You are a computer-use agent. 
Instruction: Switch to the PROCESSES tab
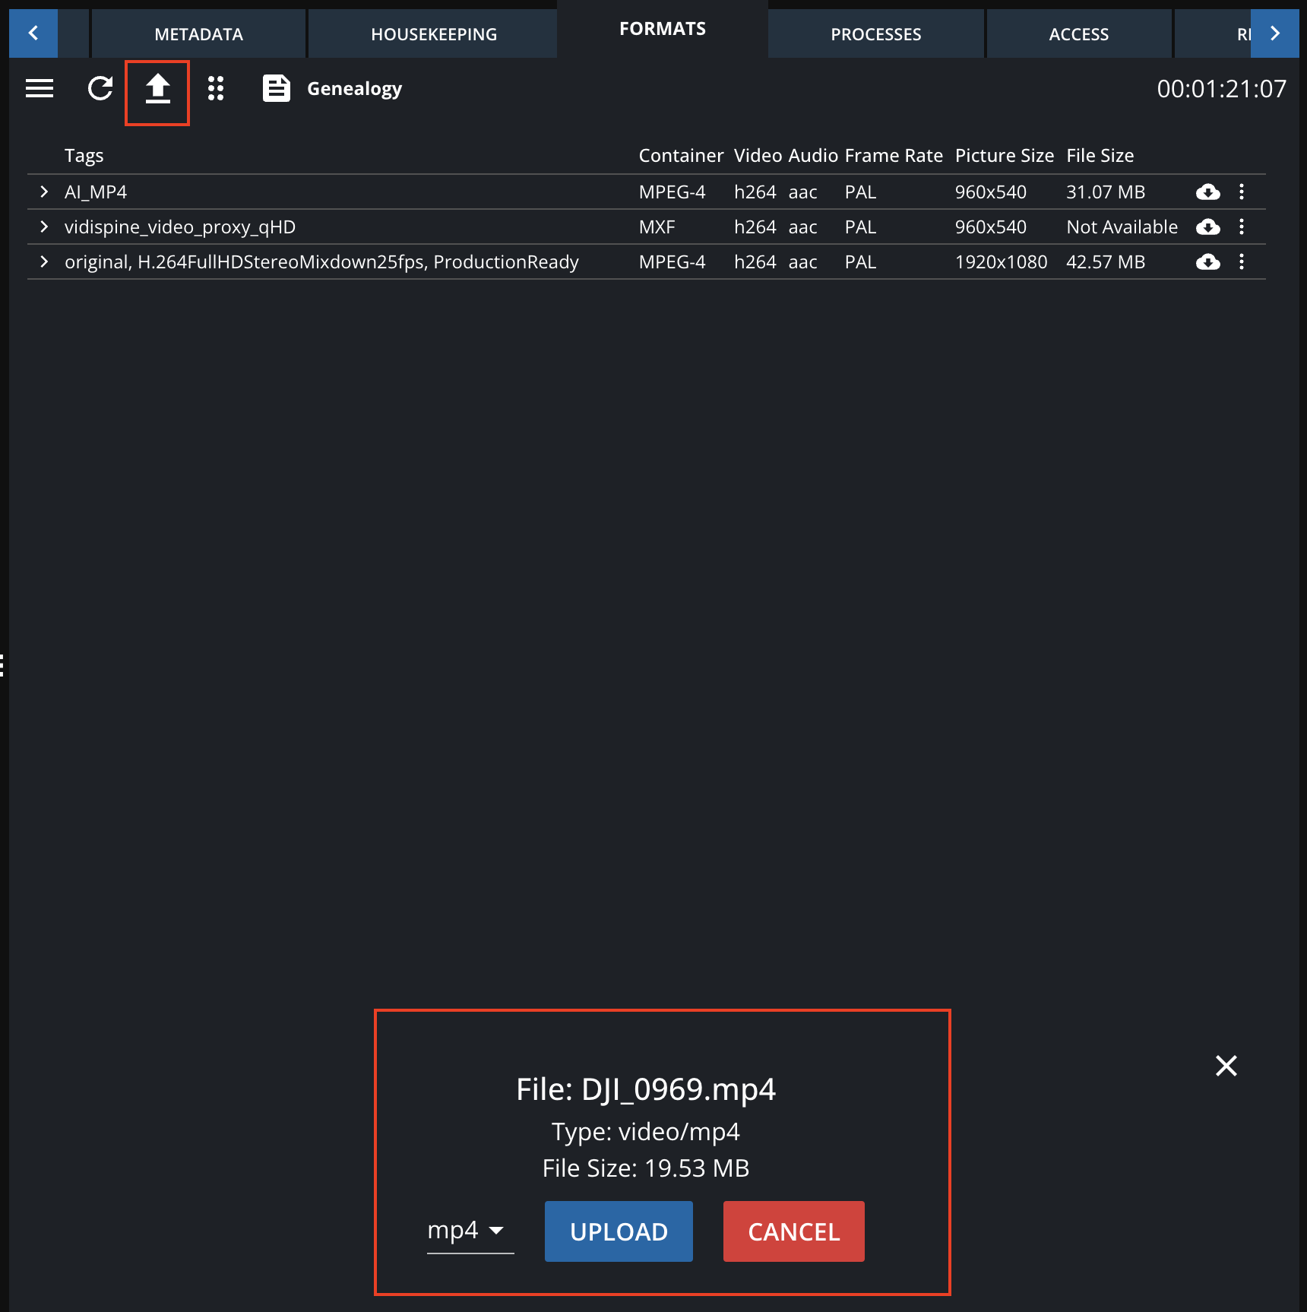(875, 33)
